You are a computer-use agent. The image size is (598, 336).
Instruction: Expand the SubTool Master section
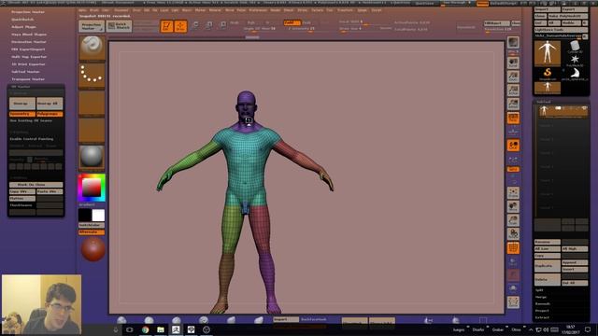coord(25,71)
